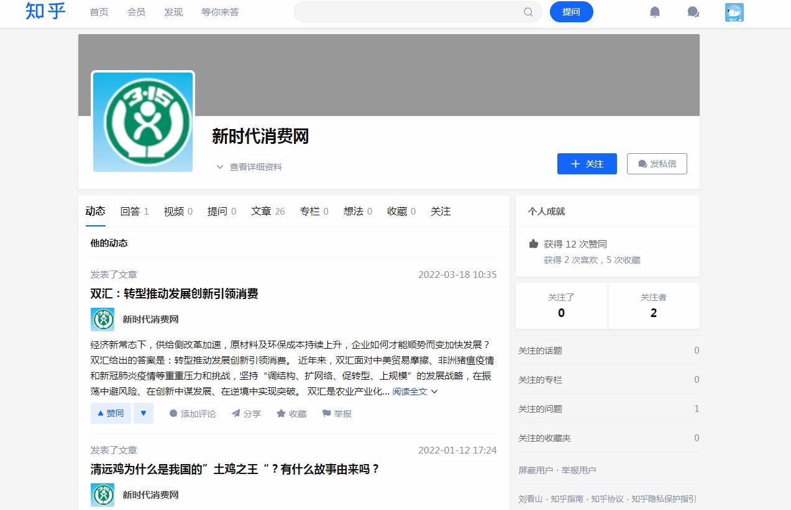Open 发现 in top navigation

173,12
